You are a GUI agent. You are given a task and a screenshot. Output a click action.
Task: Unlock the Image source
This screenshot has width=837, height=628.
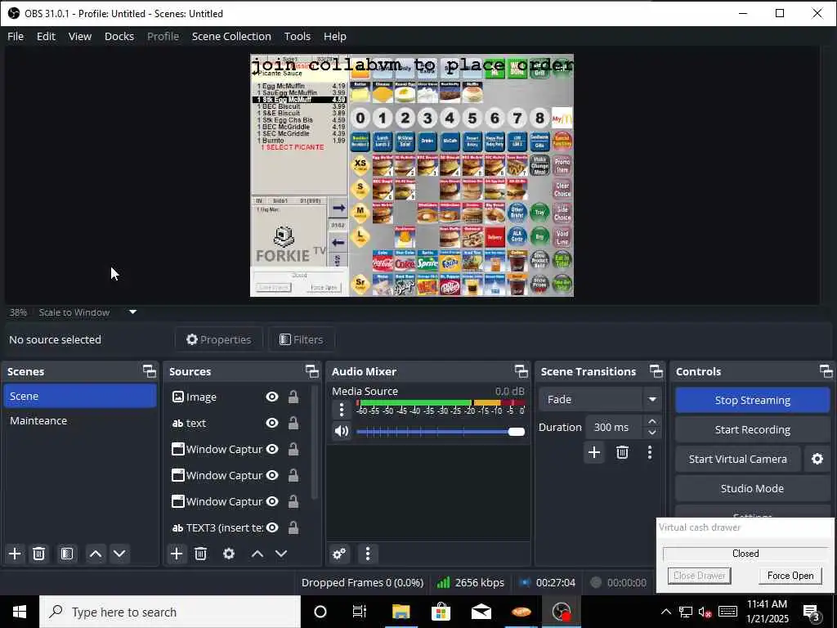[x=293, y=397]
